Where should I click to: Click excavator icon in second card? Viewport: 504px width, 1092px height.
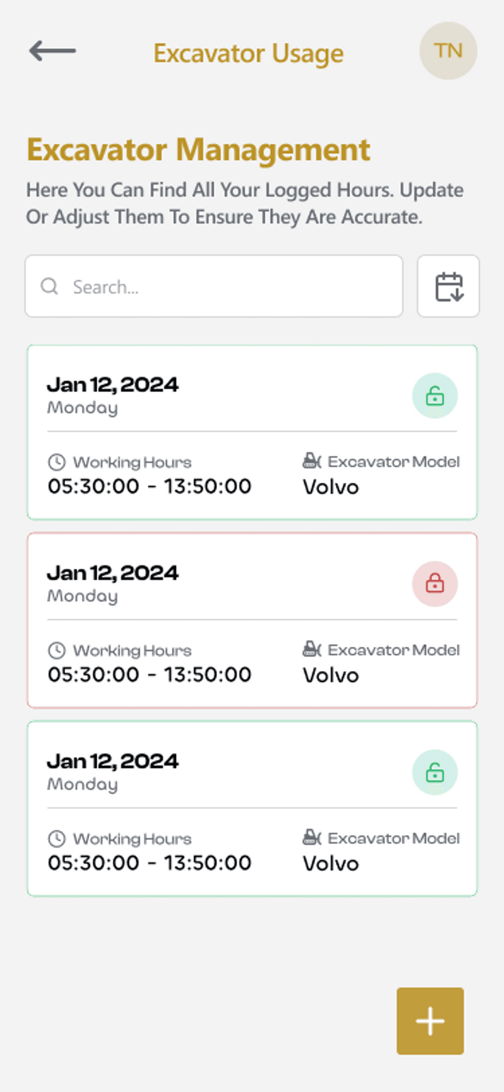(311, 649)
